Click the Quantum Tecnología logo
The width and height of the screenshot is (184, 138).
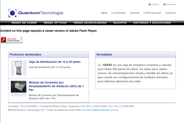click(x=35, y=13)
